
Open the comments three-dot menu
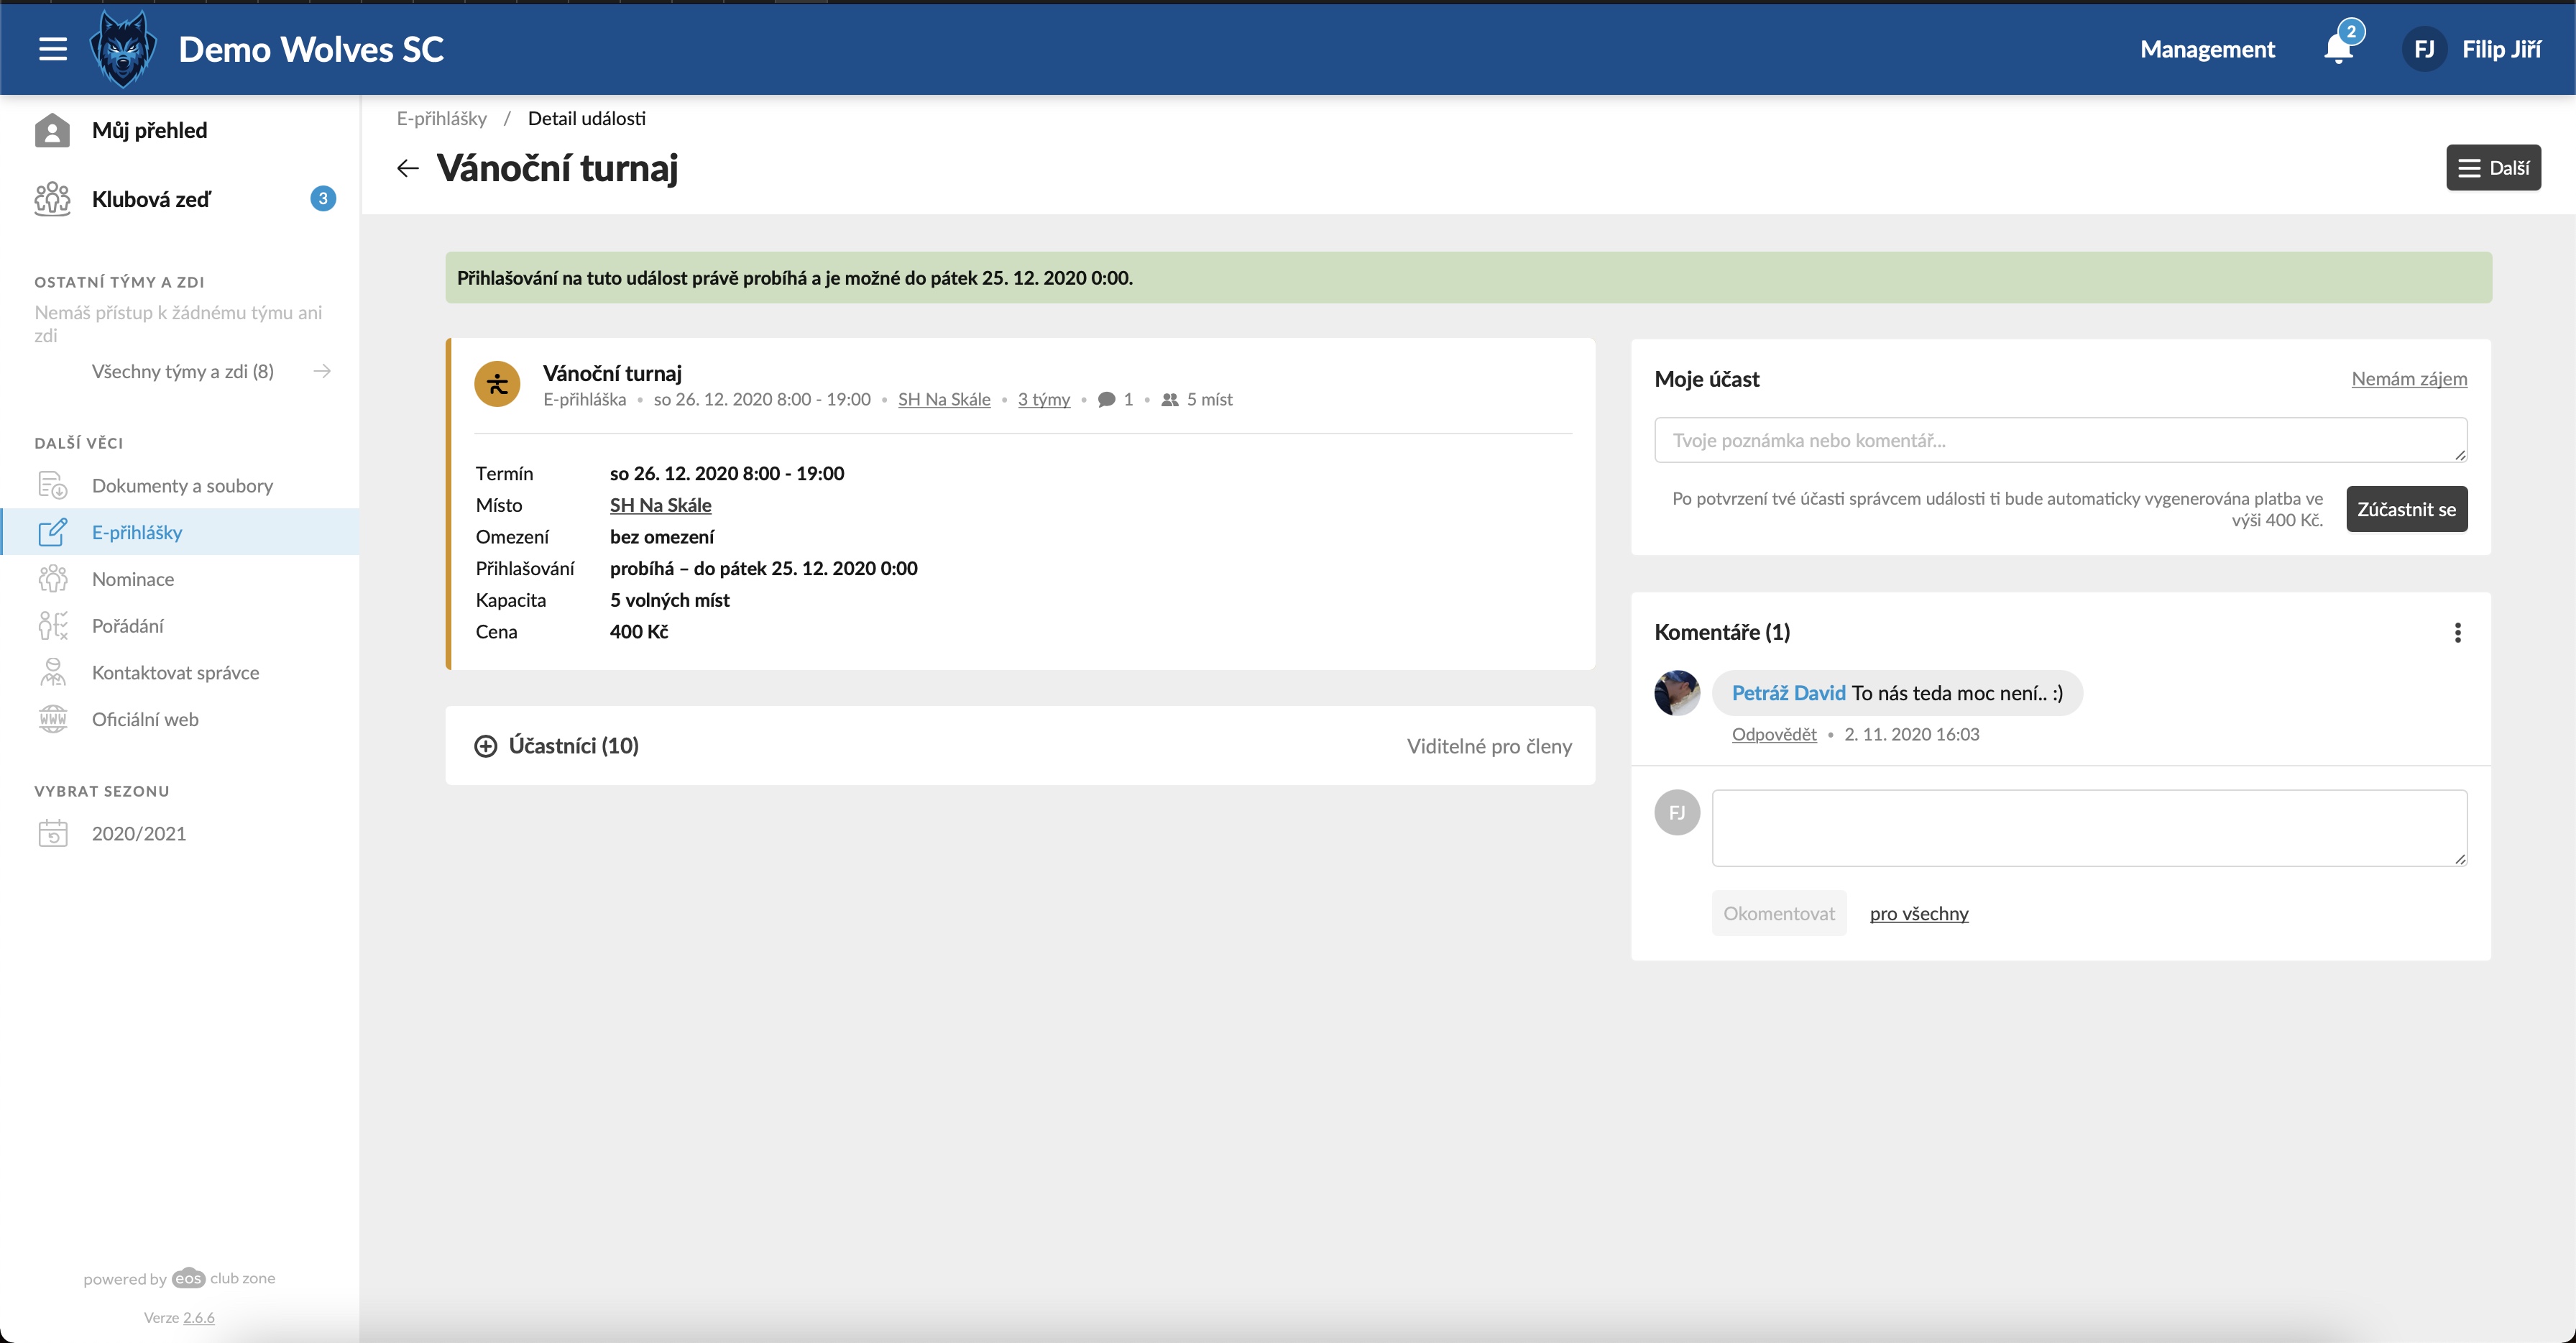pos(2457,632)
